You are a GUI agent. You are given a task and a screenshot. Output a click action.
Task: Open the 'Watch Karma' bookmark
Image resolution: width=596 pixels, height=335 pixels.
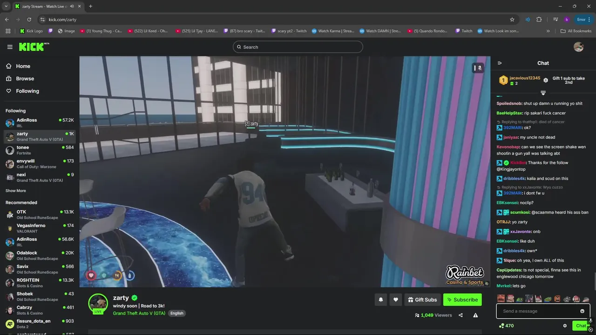pos(332,31)
